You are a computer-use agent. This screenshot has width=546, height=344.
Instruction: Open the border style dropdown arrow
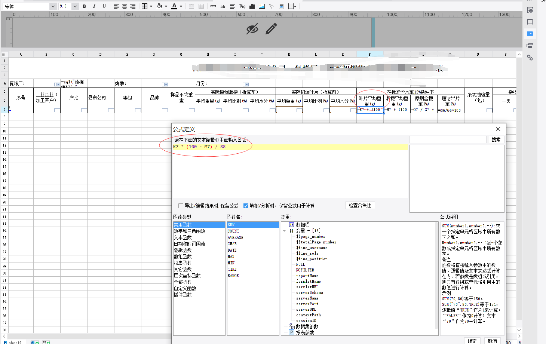pos(151,6)
